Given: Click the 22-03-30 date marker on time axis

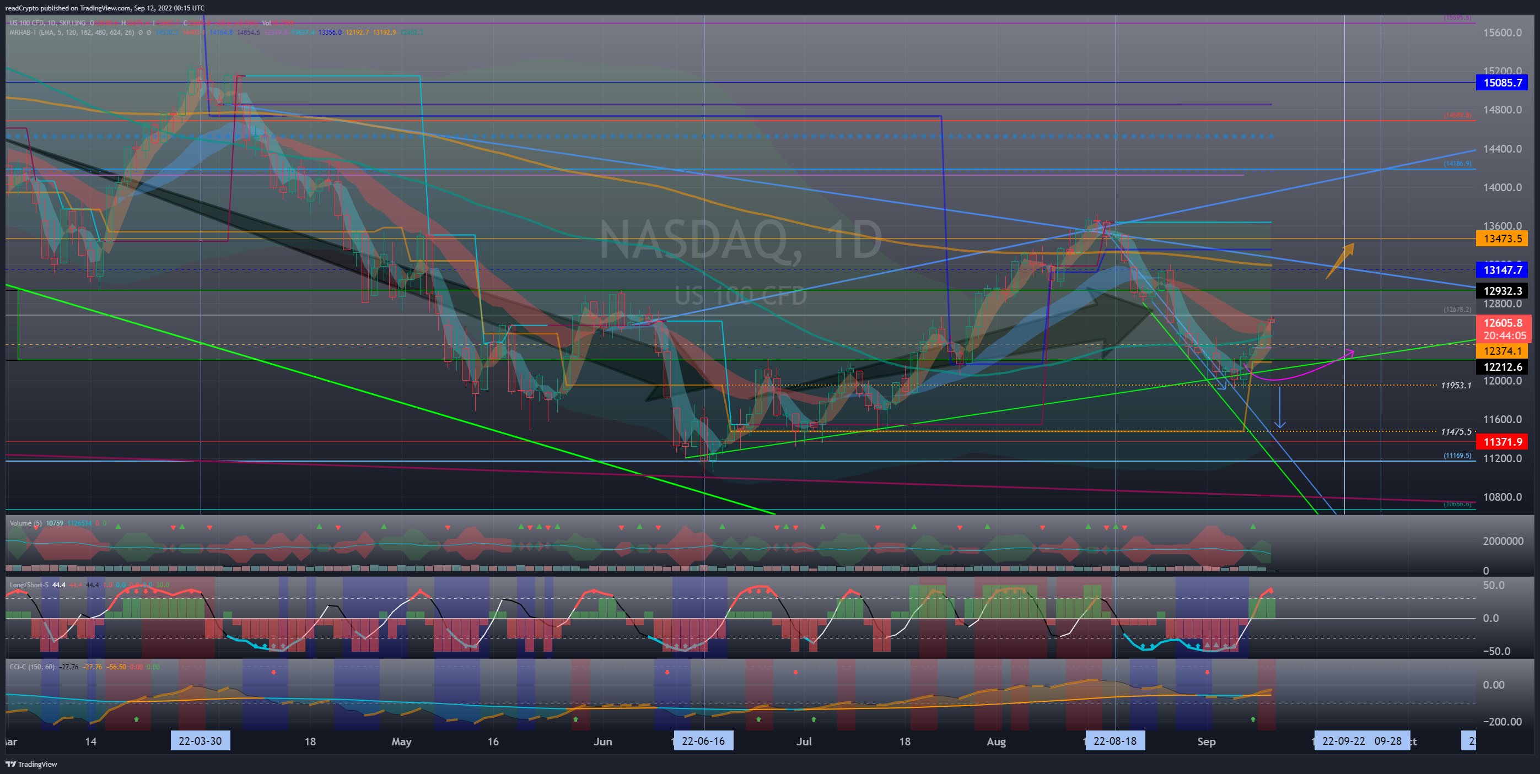Looking at the screenshot, I should [x=200, y=741].
